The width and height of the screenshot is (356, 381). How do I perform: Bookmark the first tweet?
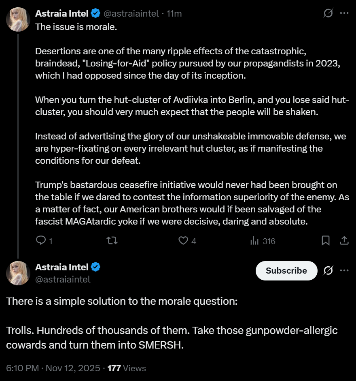click(x=326, y=241)
